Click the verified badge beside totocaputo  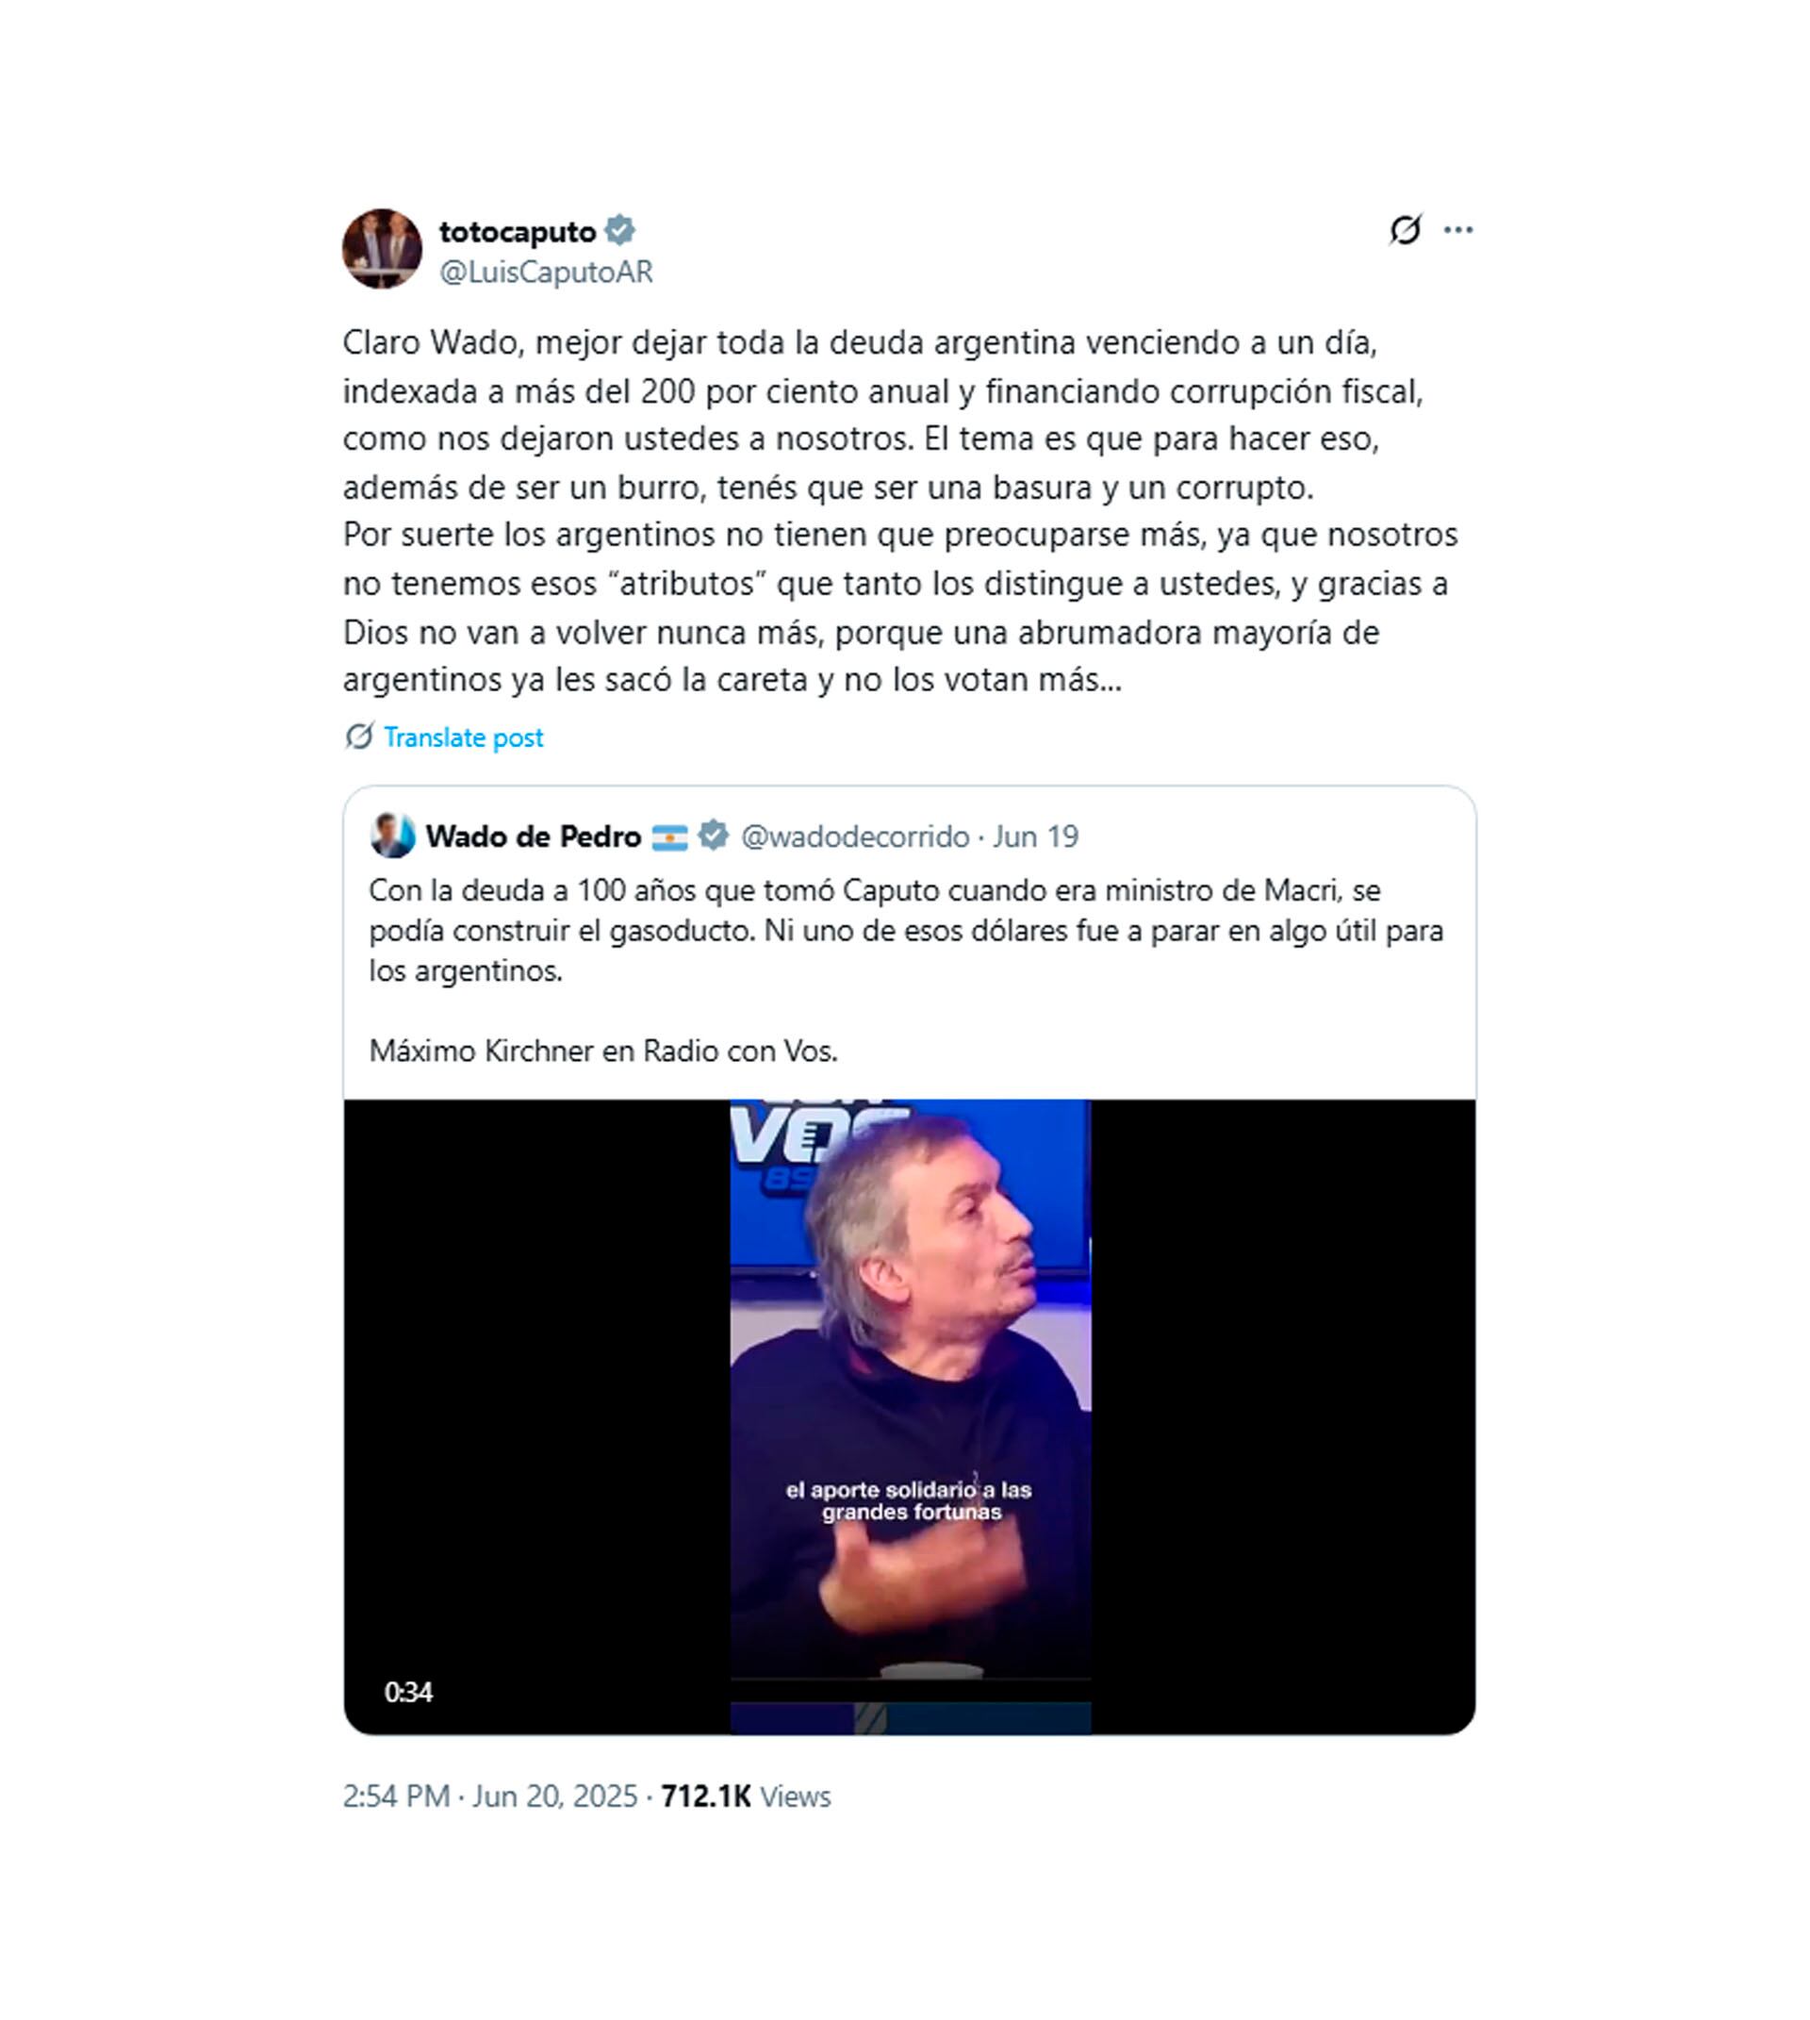[x=619, y=230]
